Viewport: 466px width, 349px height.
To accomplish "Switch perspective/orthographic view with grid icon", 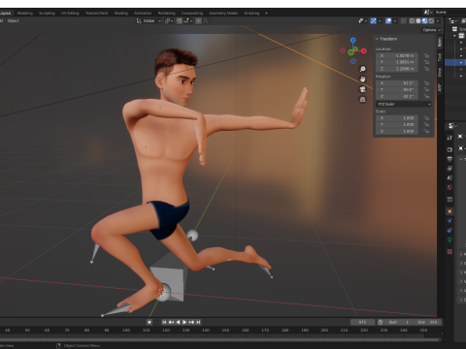I will pos(363,99).
